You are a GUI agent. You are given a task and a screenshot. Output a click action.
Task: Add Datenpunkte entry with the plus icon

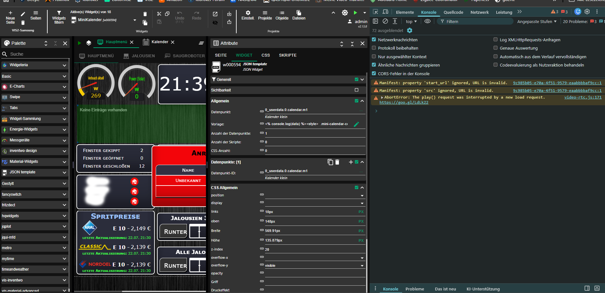(x=351, y=162)
